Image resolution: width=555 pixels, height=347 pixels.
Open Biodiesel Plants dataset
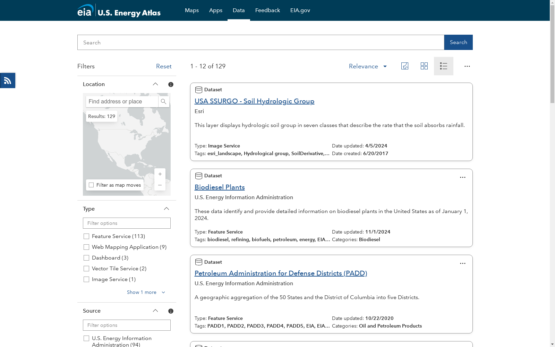click(x=220, y=187)
